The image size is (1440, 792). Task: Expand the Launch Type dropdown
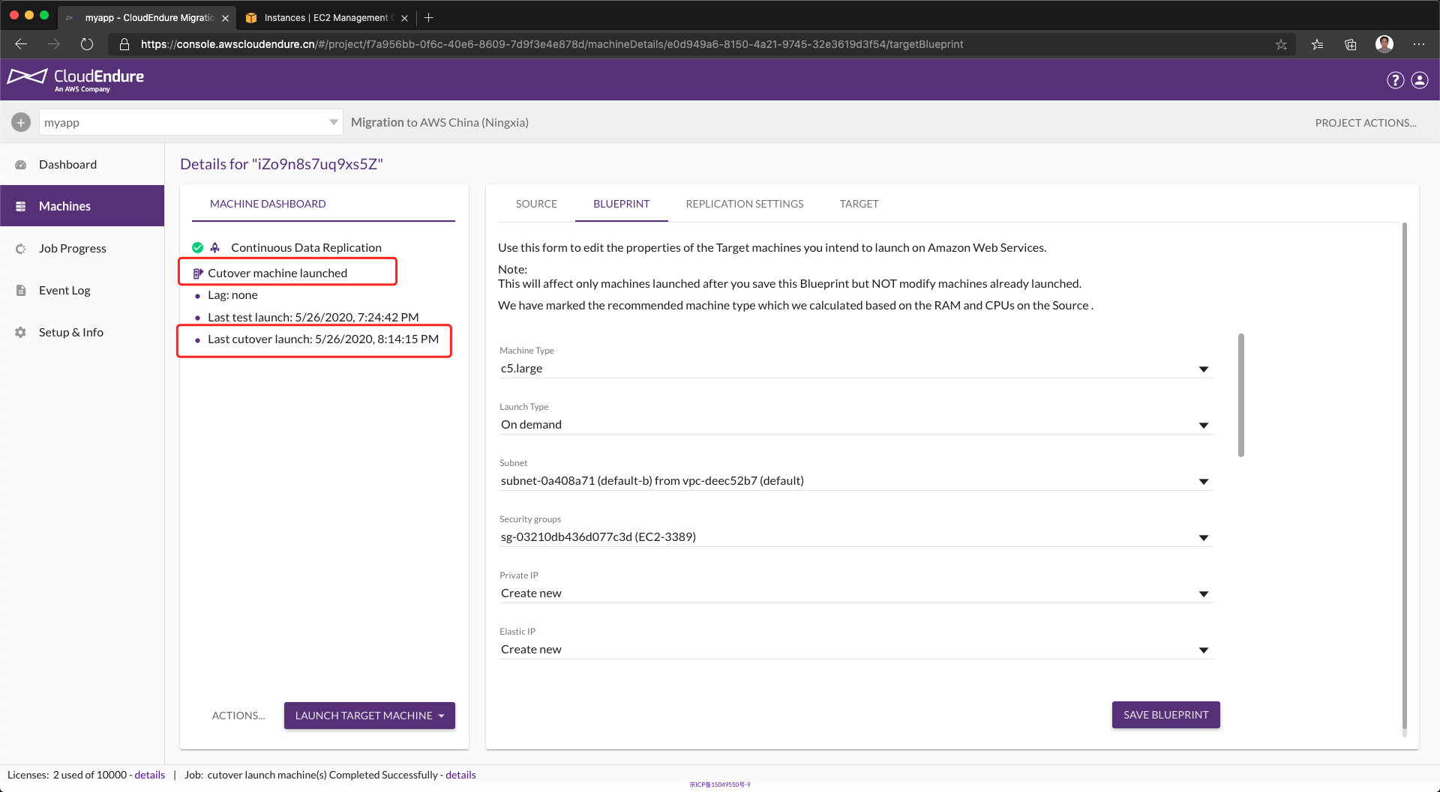[x=855, y=425]
